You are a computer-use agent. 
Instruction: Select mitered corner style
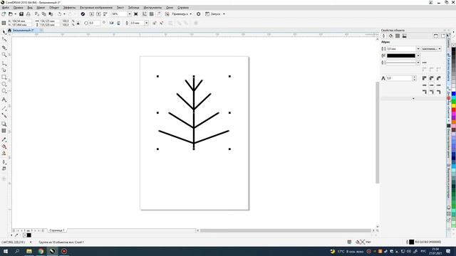click(x=425, y=78)
